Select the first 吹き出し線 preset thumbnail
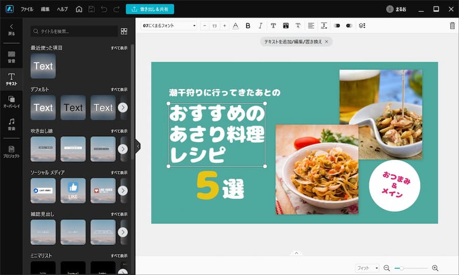 coord(43,149)
